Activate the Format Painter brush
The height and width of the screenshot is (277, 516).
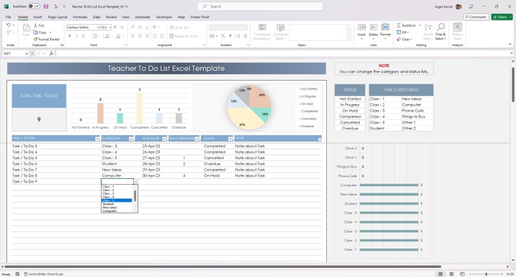[35, 39]
